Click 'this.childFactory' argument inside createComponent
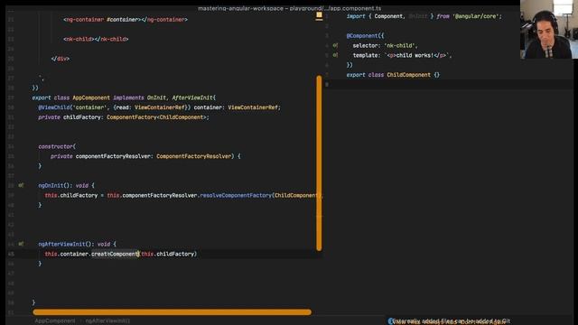The width and height of the screenshot is (578, 325). (167, 254)
